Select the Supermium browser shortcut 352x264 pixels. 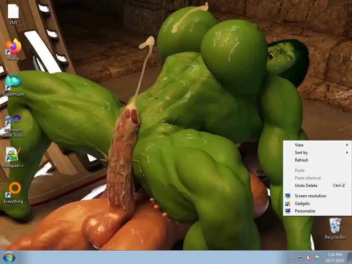click(x=13, y=85)
